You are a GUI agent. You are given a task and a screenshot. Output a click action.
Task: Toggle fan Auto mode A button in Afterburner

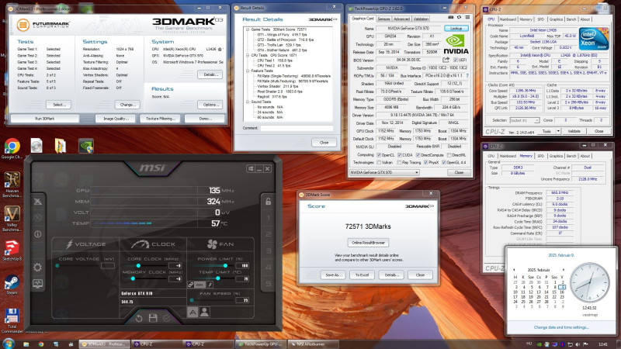pos(193,313)
